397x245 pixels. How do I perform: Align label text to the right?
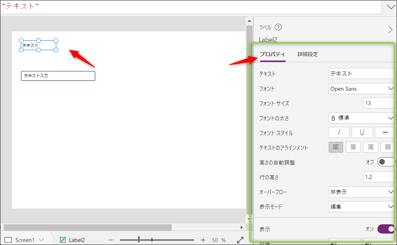pos(370,147)
